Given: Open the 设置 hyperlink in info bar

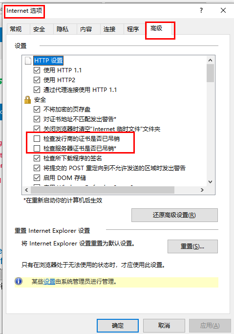Looking at the screenshot, I should (49, 282).
